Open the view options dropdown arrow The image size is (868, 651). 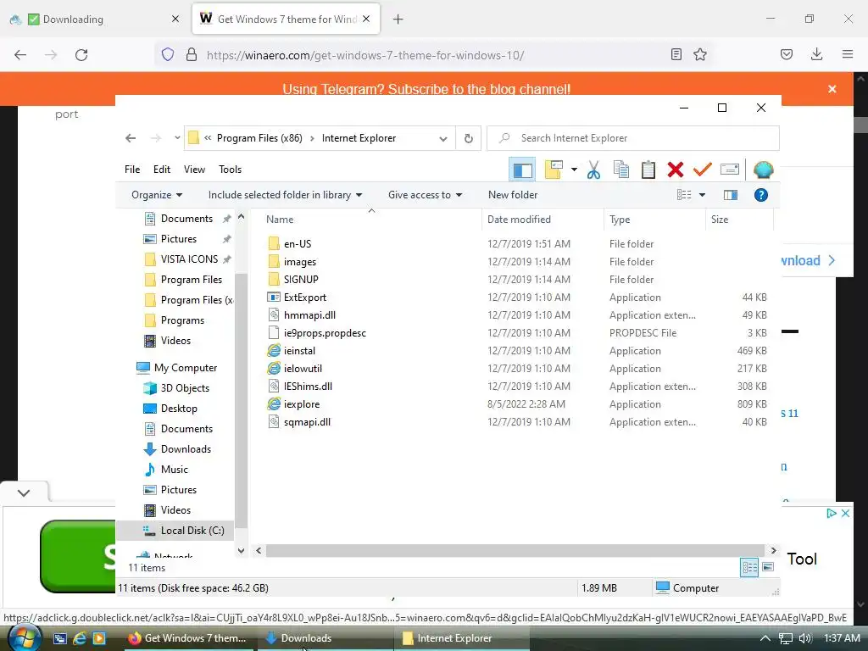click(702, 195)
